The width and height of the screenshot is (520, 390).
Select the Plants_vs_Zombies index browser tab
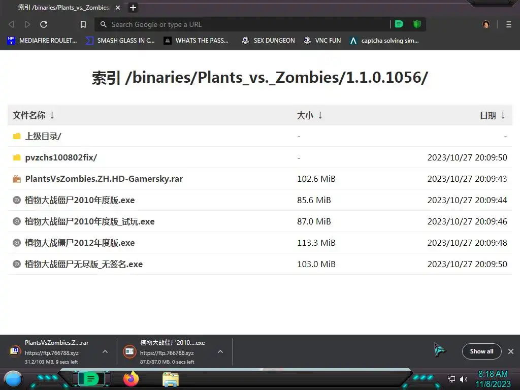coord(63,8)
